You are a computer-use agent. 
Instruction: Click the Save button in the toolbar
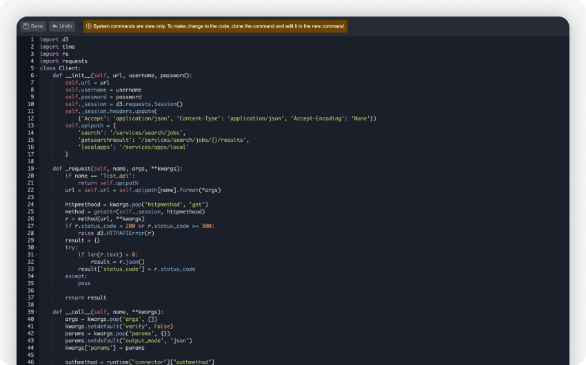(x=32, y=26)
